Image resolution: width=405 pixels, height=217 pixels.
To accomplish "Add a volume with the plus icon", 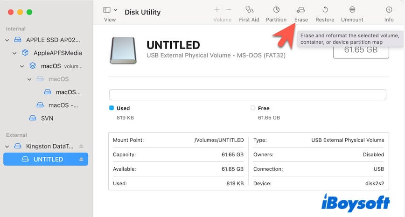I will click(216, 10).
